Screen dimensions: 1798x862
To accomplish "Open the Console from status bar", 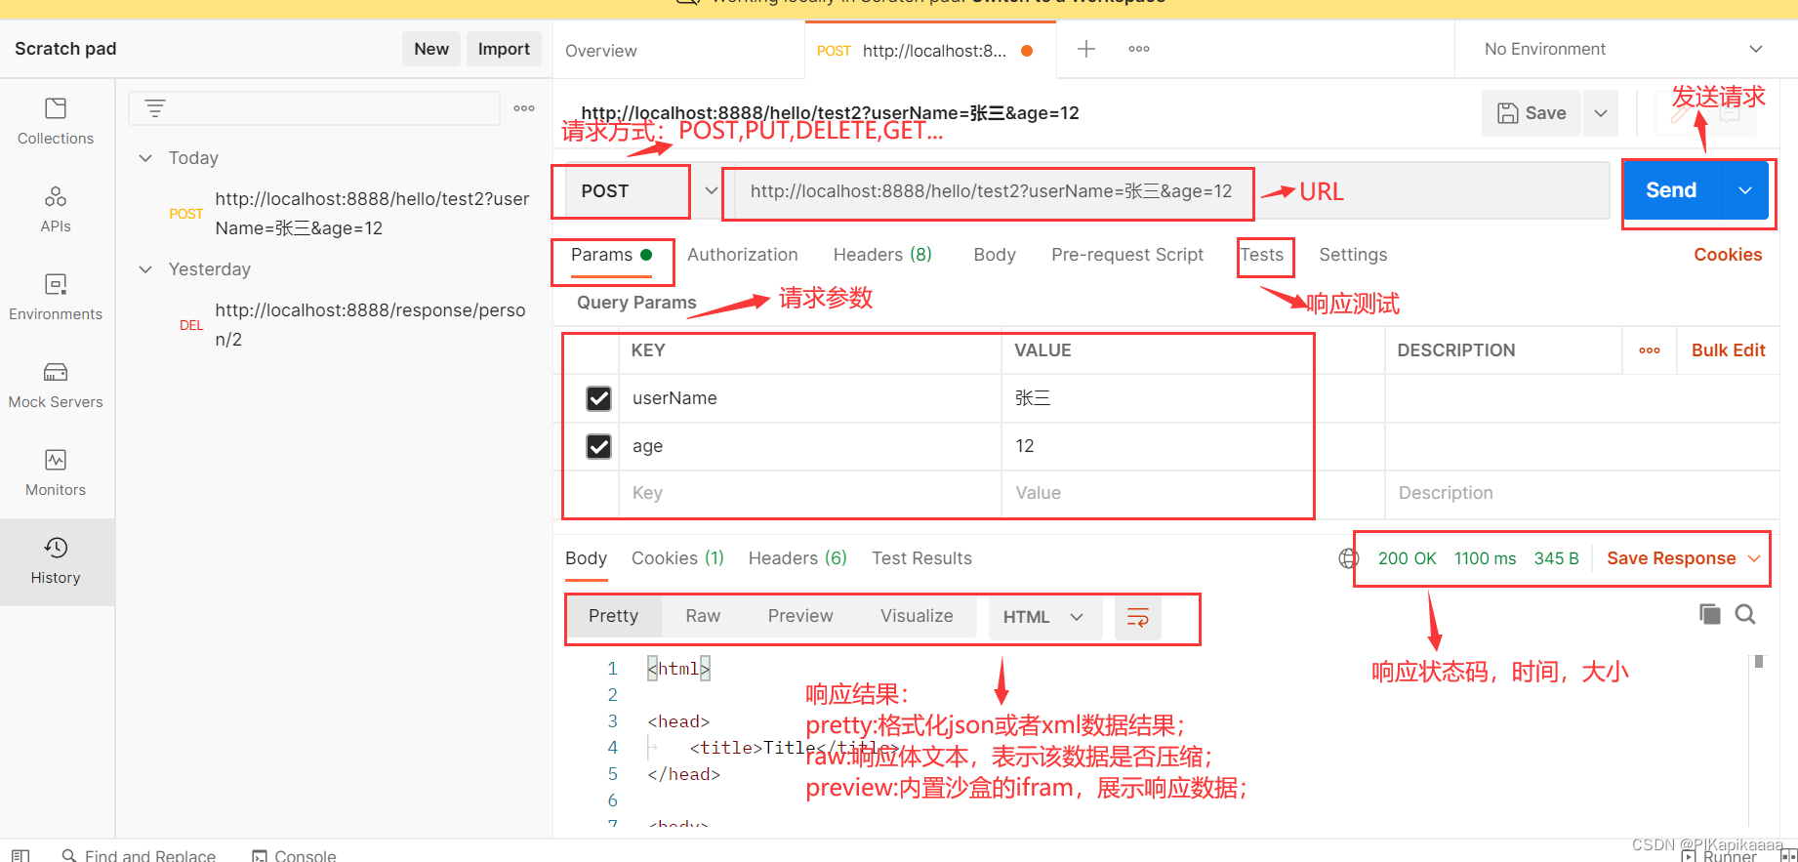I will point(294,855).
